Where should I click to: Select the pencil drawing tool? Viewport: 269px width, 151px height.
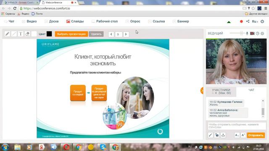[7, 34]
